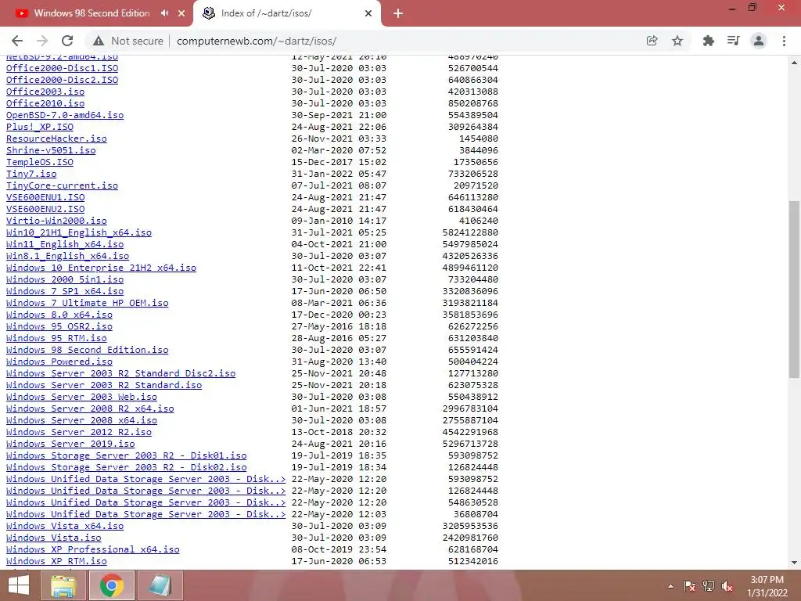Share this page via share icon
The height and width of the screenshot is (601, 801).
coord(652,41)
